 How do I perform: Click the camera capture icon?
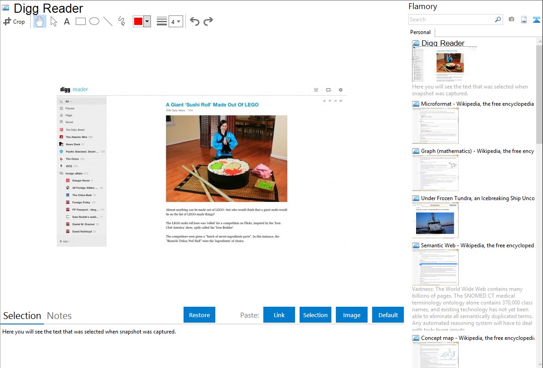pos(511,20)
